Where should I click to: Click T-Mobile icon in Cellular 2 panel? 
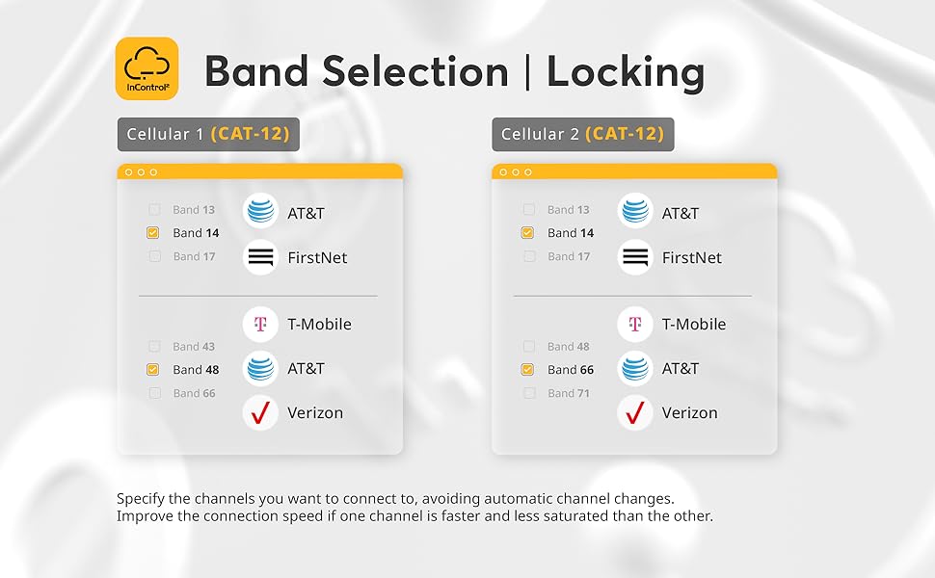[635, 324]
